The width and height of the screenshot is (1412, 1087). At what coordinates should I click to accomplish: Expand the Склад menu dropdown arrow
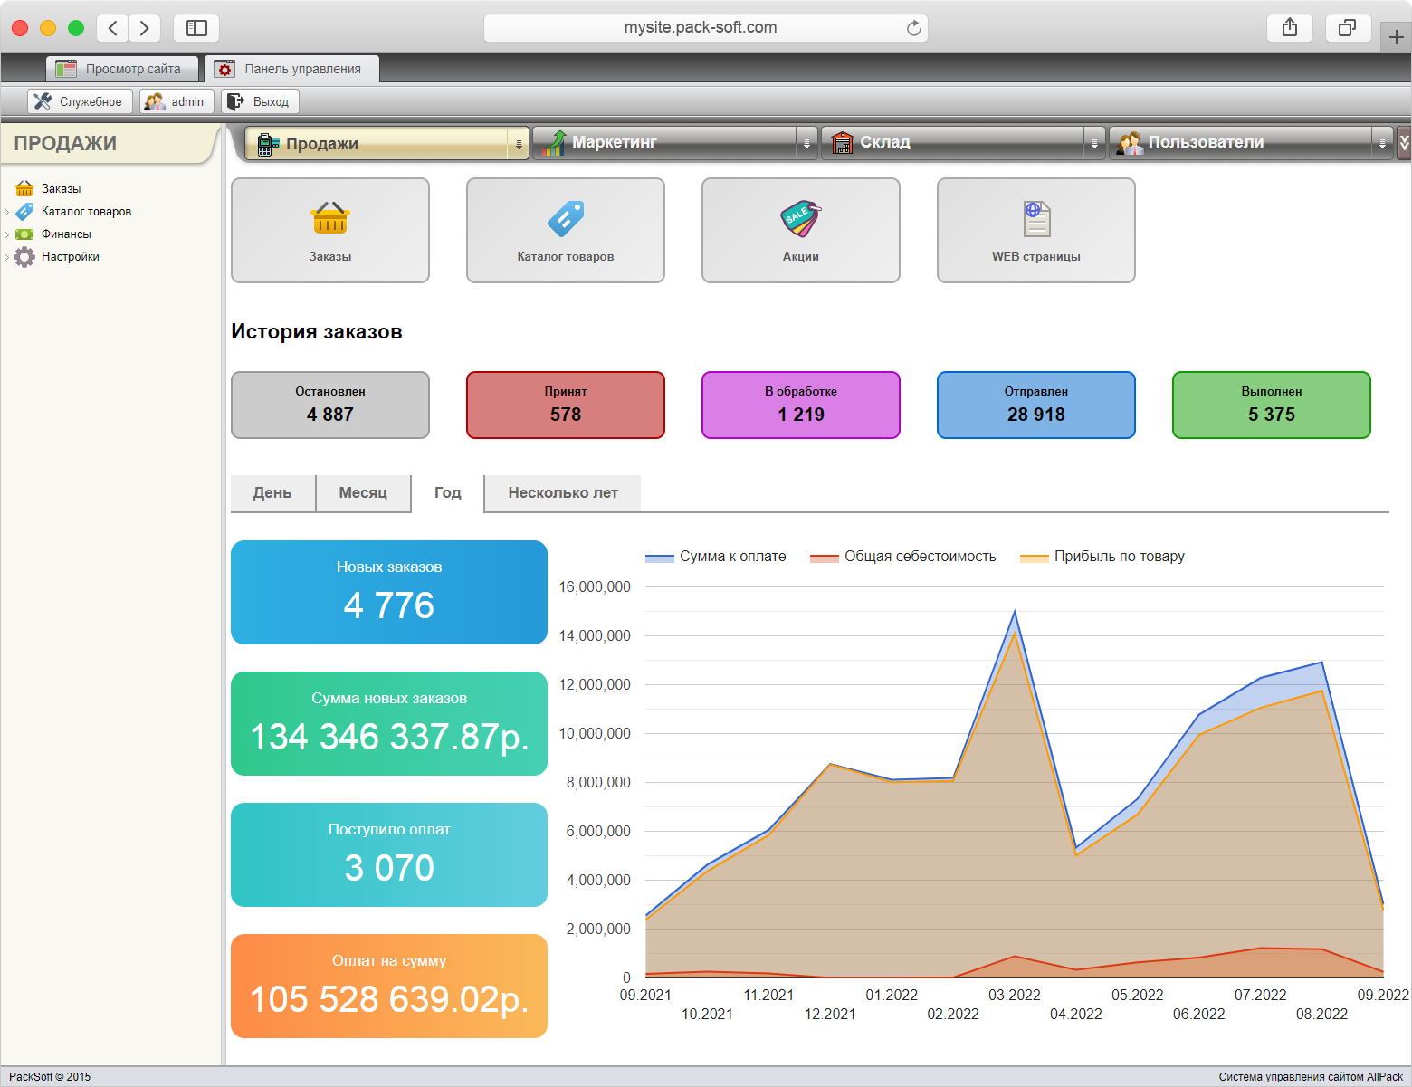1094,143
